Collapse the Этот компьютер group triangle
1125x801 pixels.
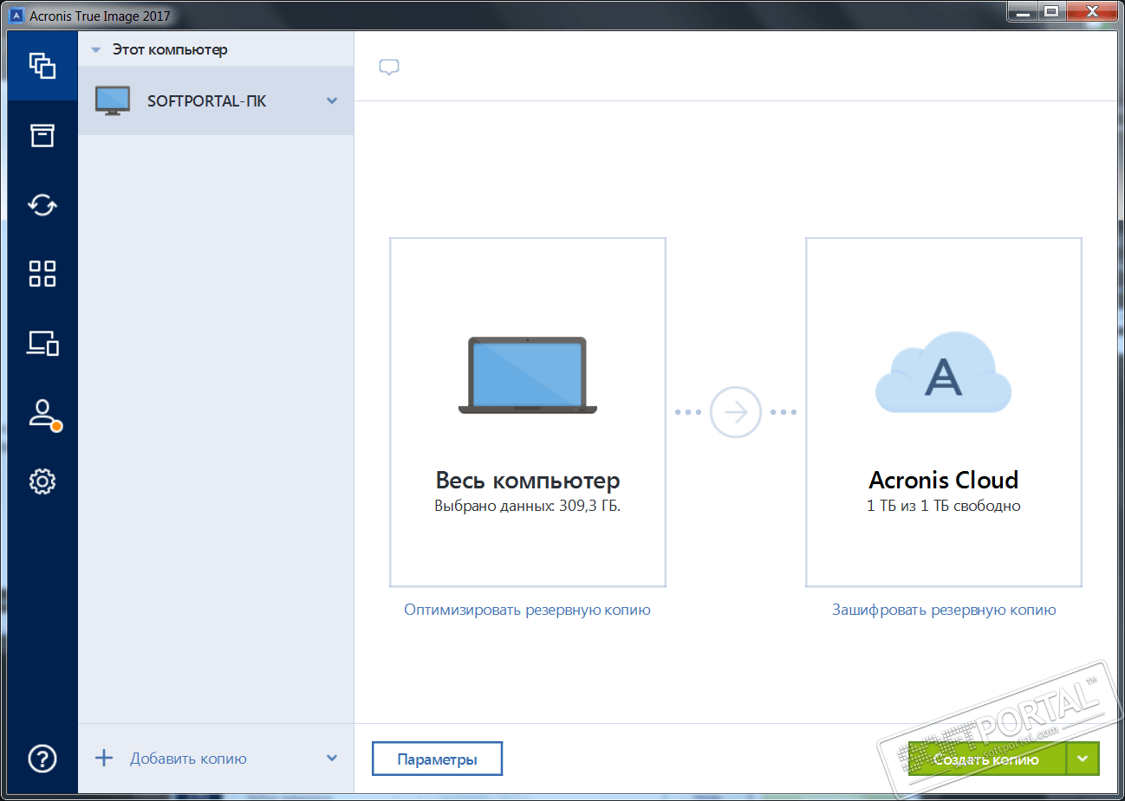coord(96,50)
